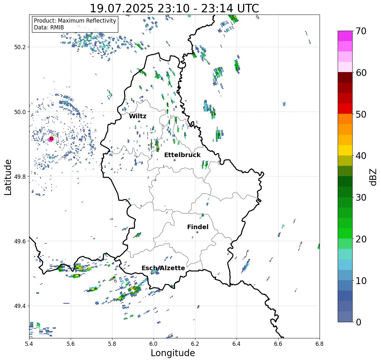
Task: Click the Latitude axis label
Action: (8, 177)
